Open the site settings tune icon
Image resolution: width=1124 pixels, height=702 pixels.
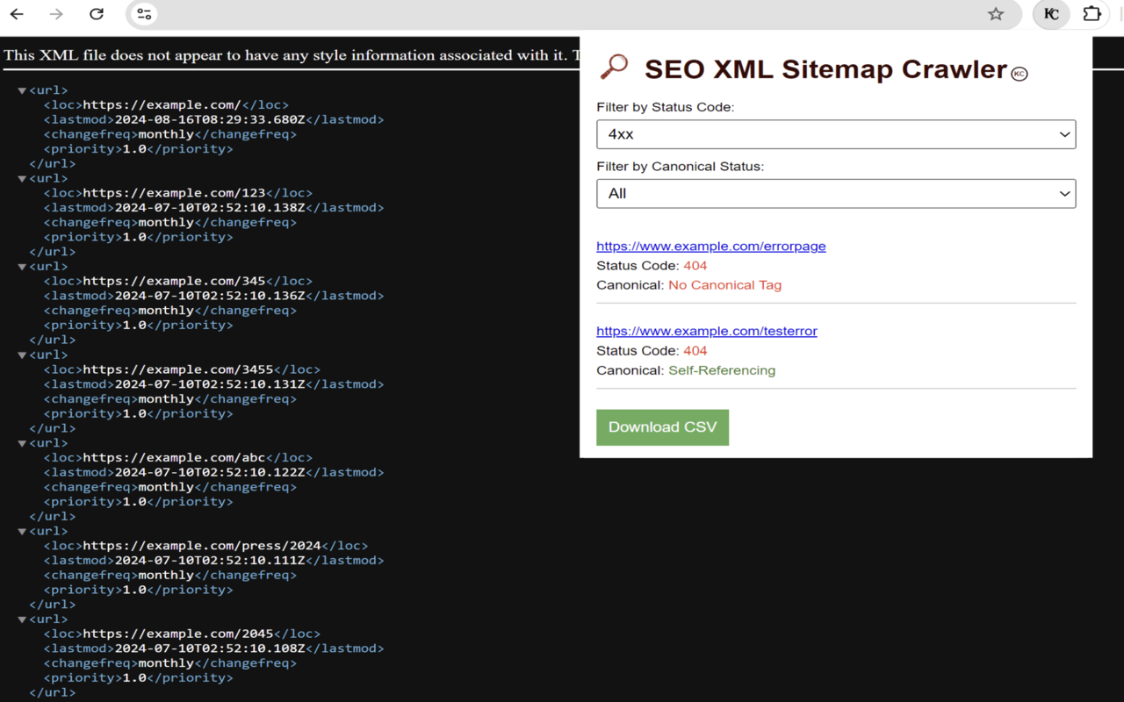pos(144,14)
